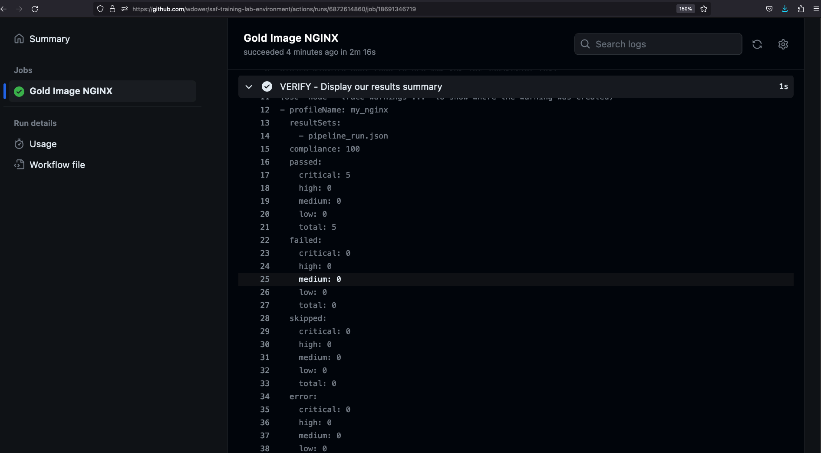This screenshot has width=821, height=453.
Task: Click the refresh logs icon
Action: (x=757, y=44)
